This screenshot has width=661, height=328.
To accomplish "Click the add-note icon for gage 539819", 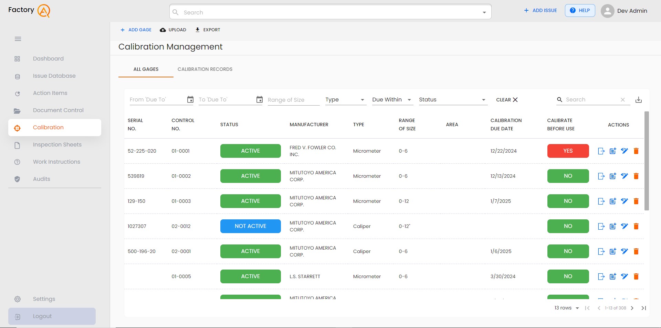I will (613, 176).
